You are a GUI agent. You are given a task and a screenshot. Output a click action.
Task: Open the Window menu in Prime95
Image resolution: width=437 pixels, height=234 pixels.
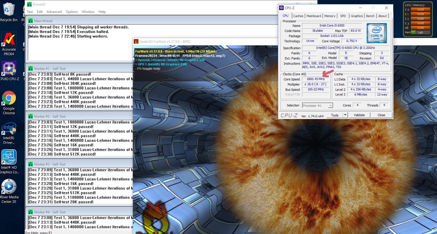88,12
